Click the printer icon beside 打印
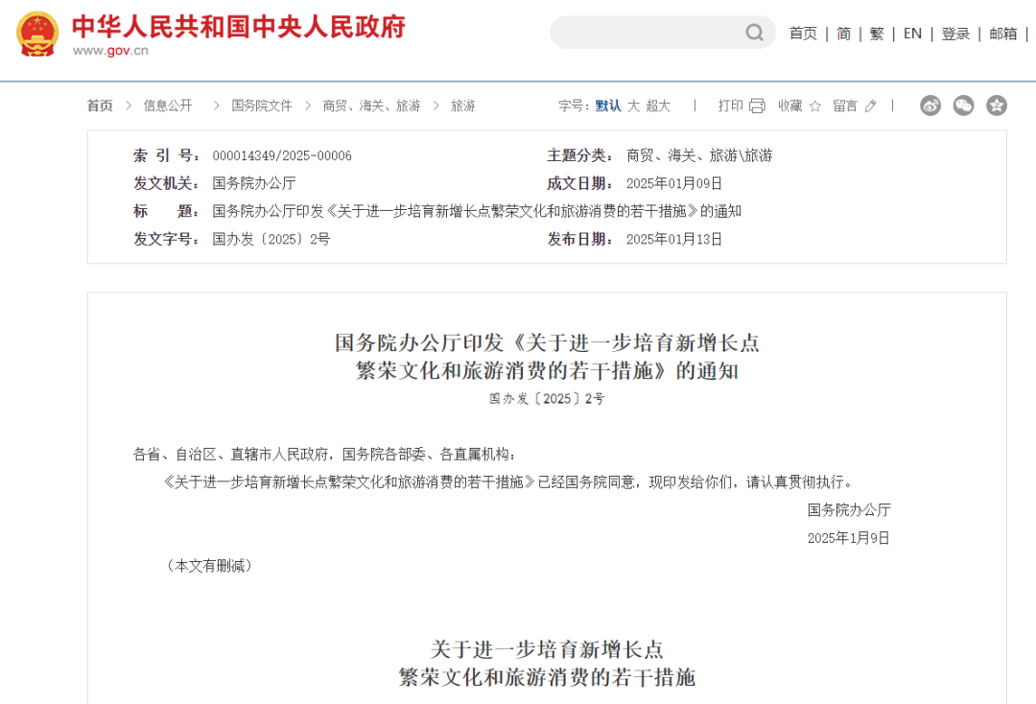Viewport: 1036px width, 704px height. (757, 106)
